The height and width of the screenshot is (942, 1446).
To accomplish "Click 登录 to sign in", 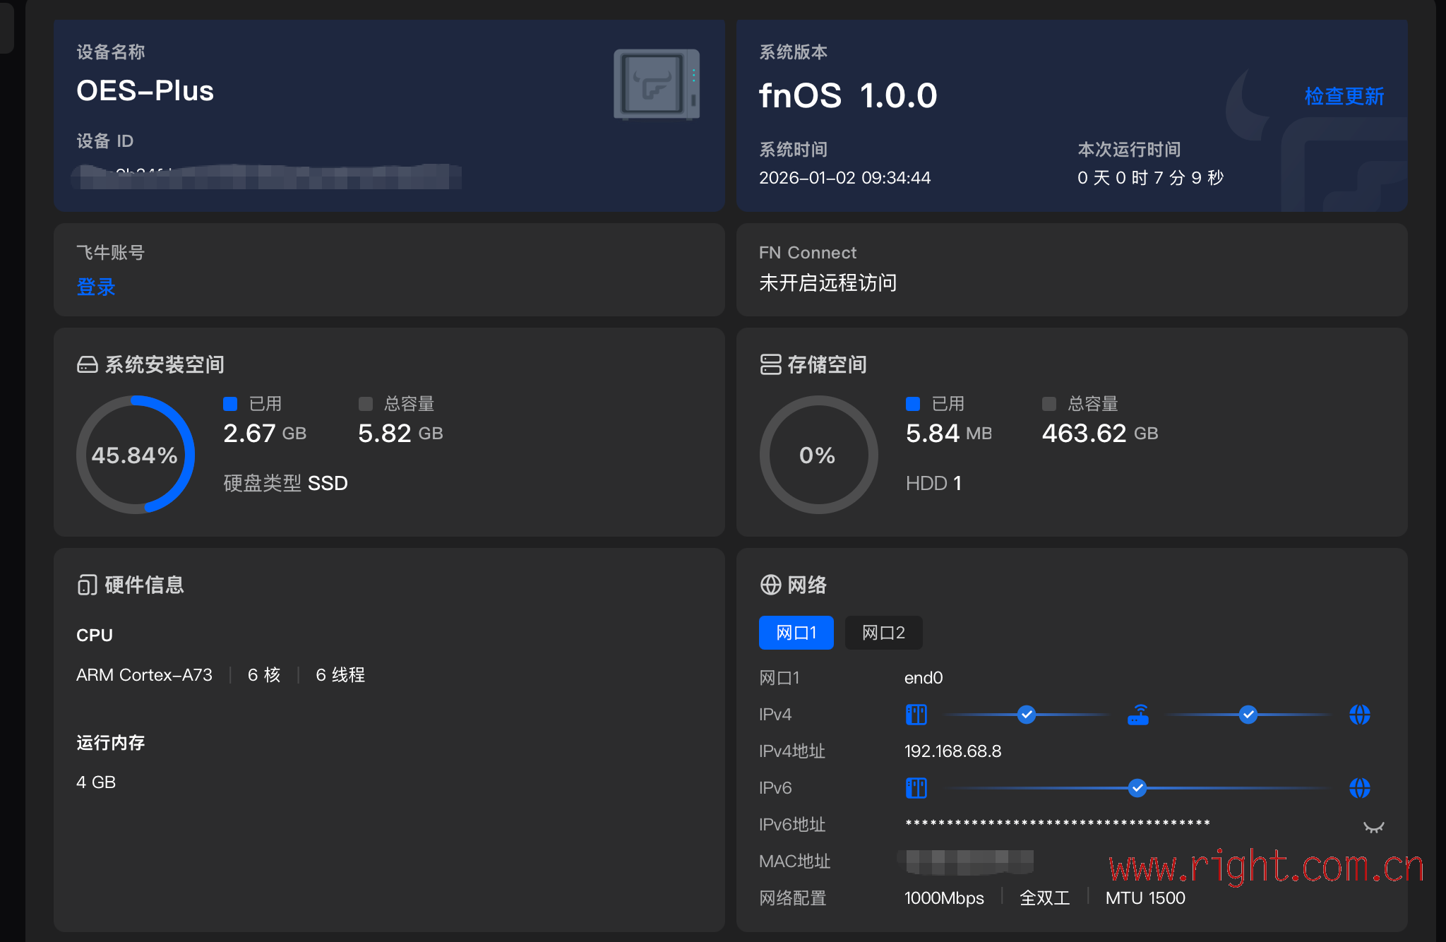I will pos(96,287).
